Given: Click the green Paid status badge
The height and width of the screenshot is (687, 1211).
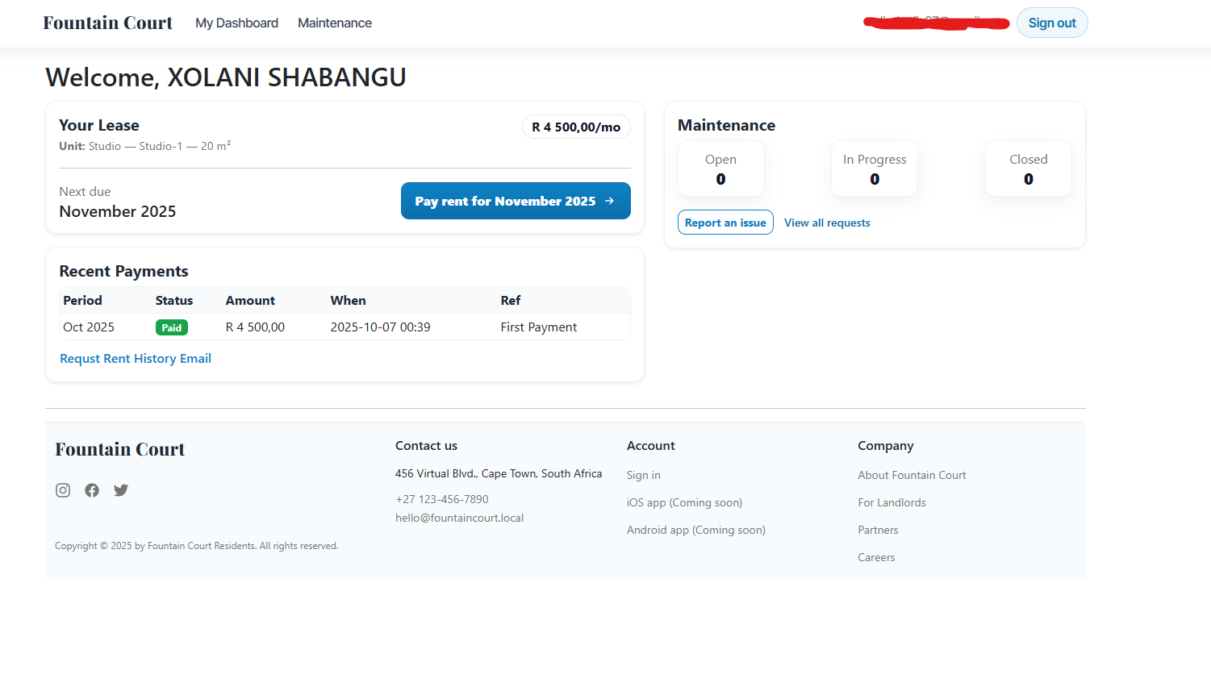Looking at the screenshot, I should (171, 327).
